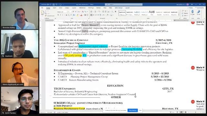The width and height of the screenshot is (207, 116).
Task: Select the Heading 1 style
Action: point(137,13)
